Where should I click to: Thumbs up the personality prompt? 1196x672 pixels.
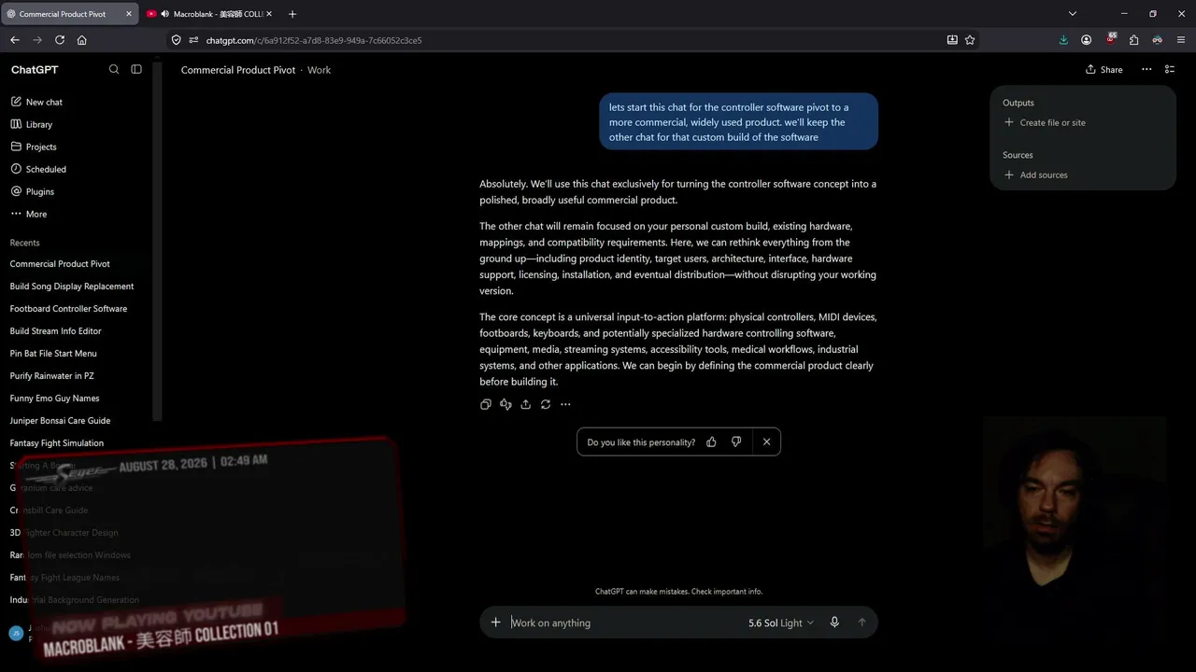point(711,441)
